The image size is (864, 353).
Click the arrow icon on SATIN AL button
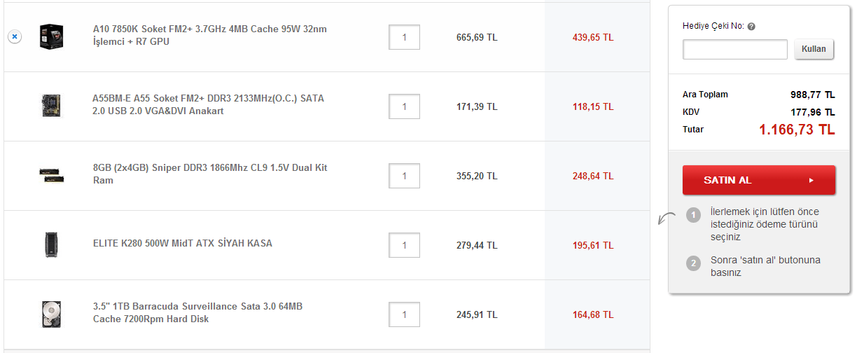[x=811, y=180]
